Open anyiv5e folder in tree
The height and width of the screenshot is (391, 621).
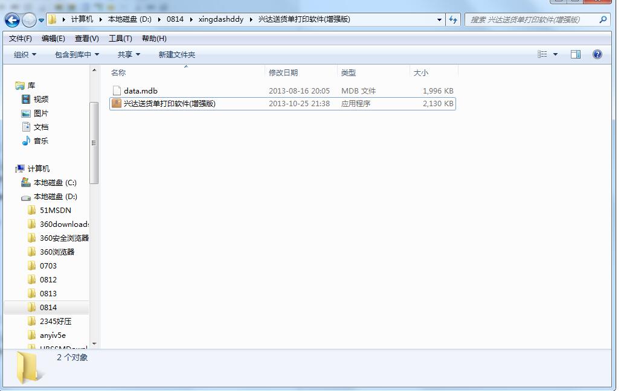53,335
